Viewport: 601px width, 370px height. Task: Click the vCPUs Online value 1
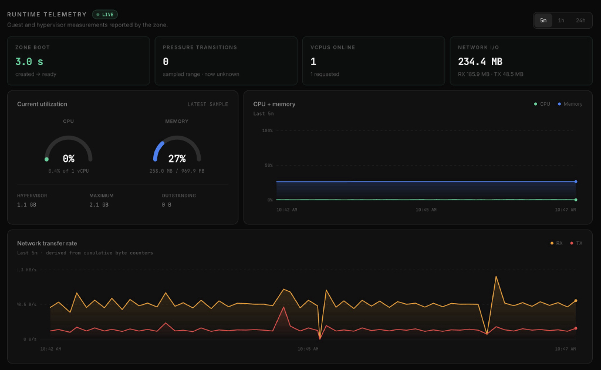(313, 62)
